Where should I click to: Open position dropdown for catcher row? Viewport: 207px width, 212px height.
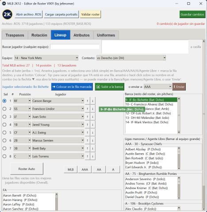[x=30, y=156]
